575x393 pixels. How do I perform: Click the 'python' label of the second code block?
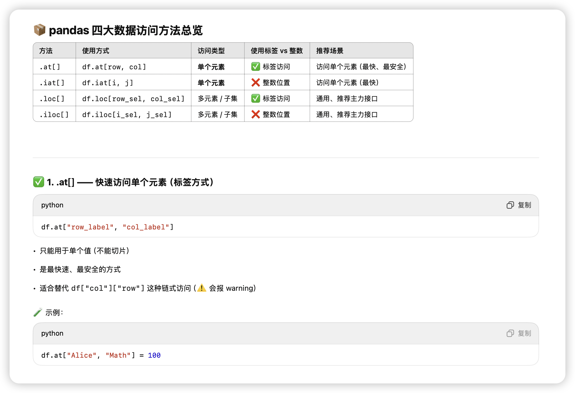(x=52, y=333)
